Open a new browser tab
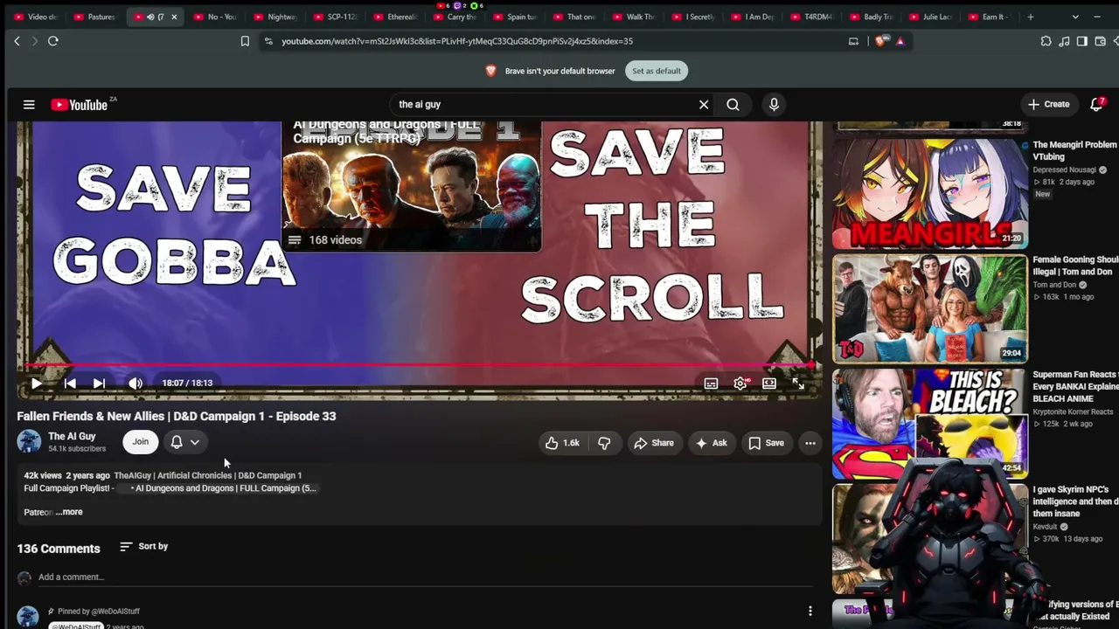This screenshot has height=629, width=1119. (x=1031, y=17)
